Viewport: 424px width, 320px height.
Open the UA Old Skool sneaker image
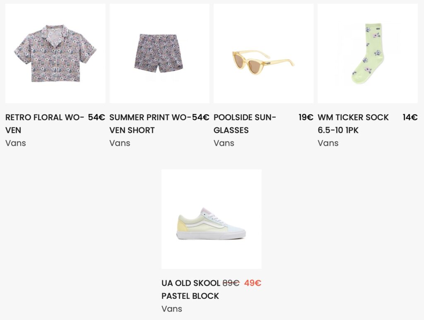(211, 219)
